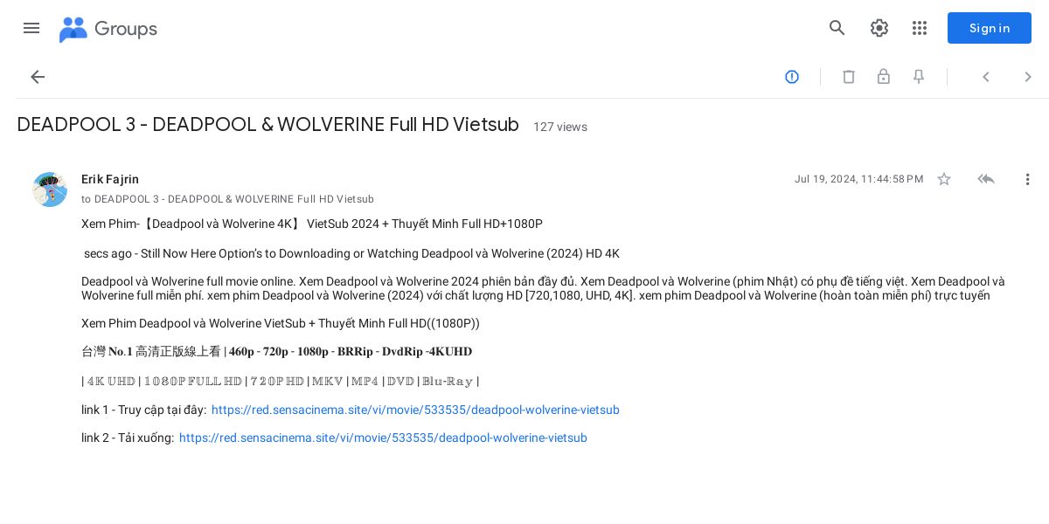Screen dimensions: 1049x524
Task: Click the '127 views' counter text
Action: pos(560,127)
